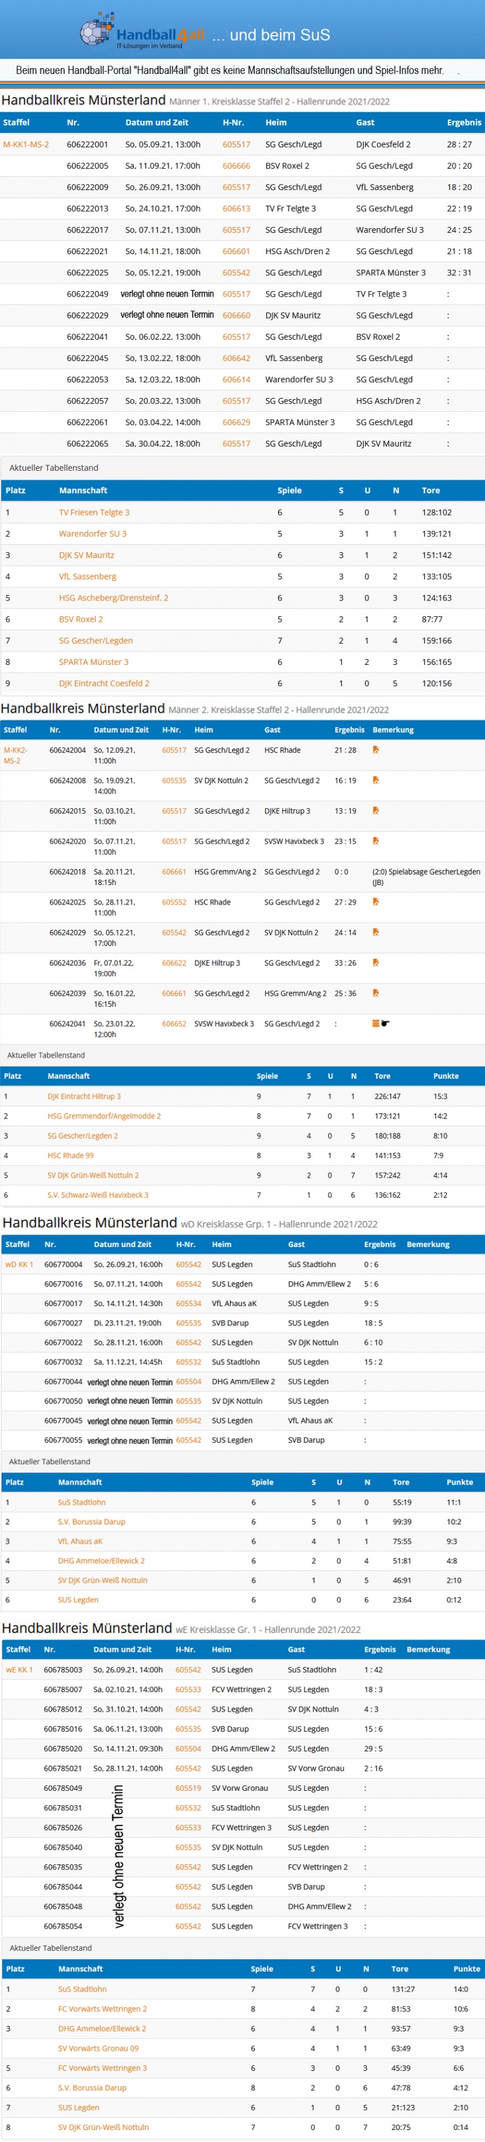Open hall 606652 link for game 606242041
This screenshot has width=485, height=2142.
pos(175,1023)
